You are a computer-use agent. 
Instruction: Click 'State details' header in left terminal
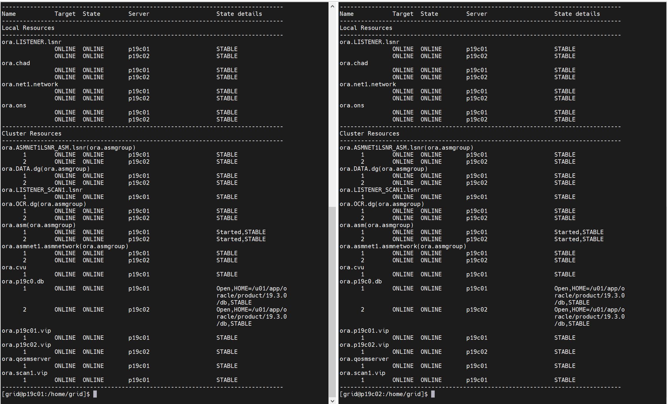239,14
